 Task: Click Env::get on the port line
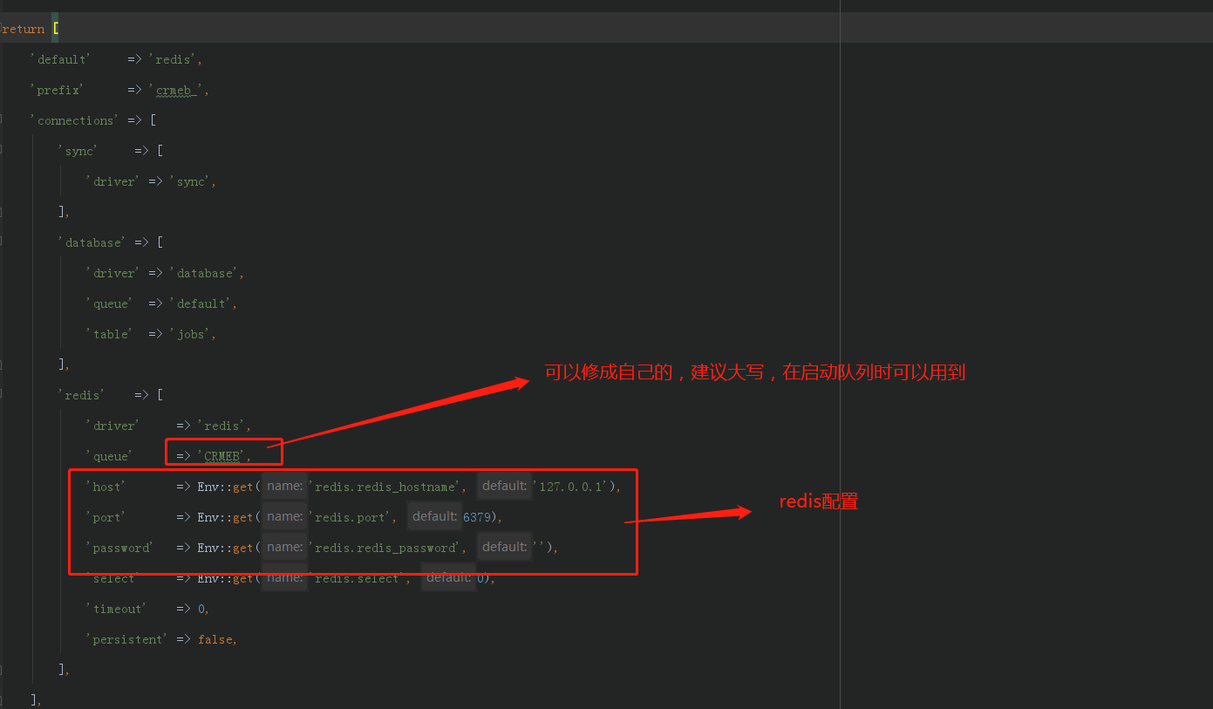click(225, 517)
